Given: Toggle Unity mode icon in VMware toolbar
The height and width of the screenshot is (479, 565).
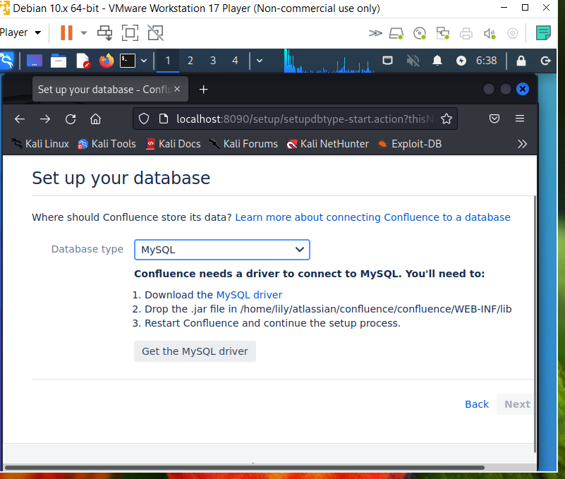Looking at the screenshot, I should [x=156, y=32].
